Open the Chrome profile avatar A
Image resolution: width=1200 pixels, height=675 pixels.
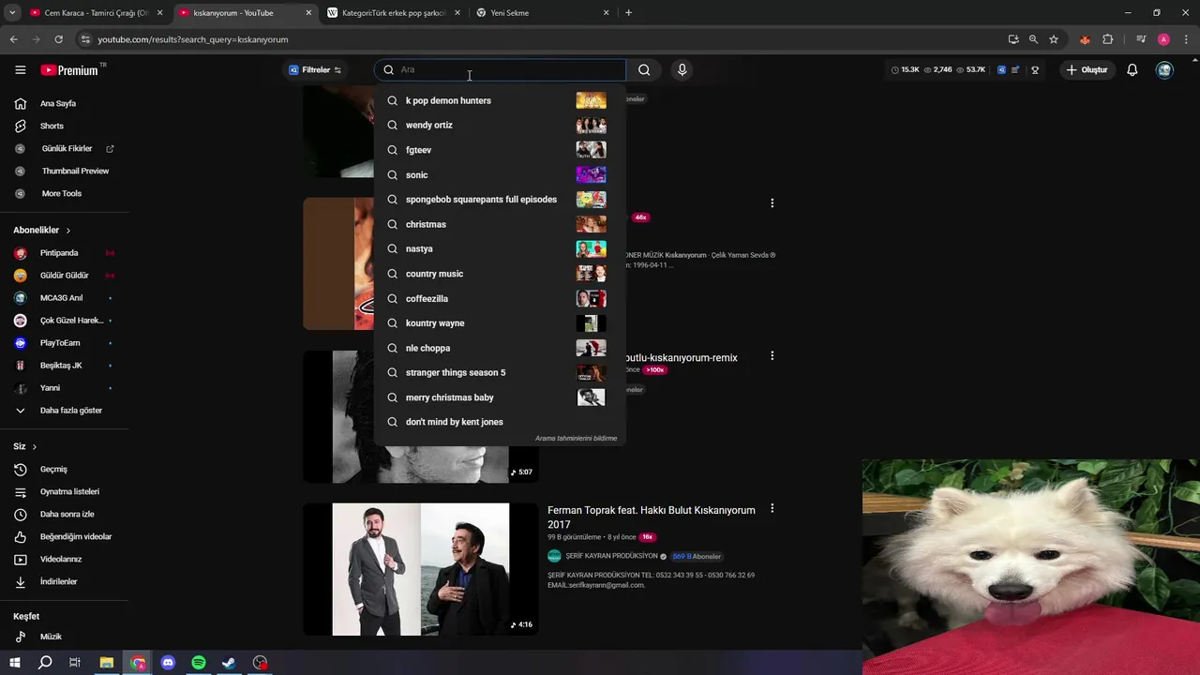1163,39
